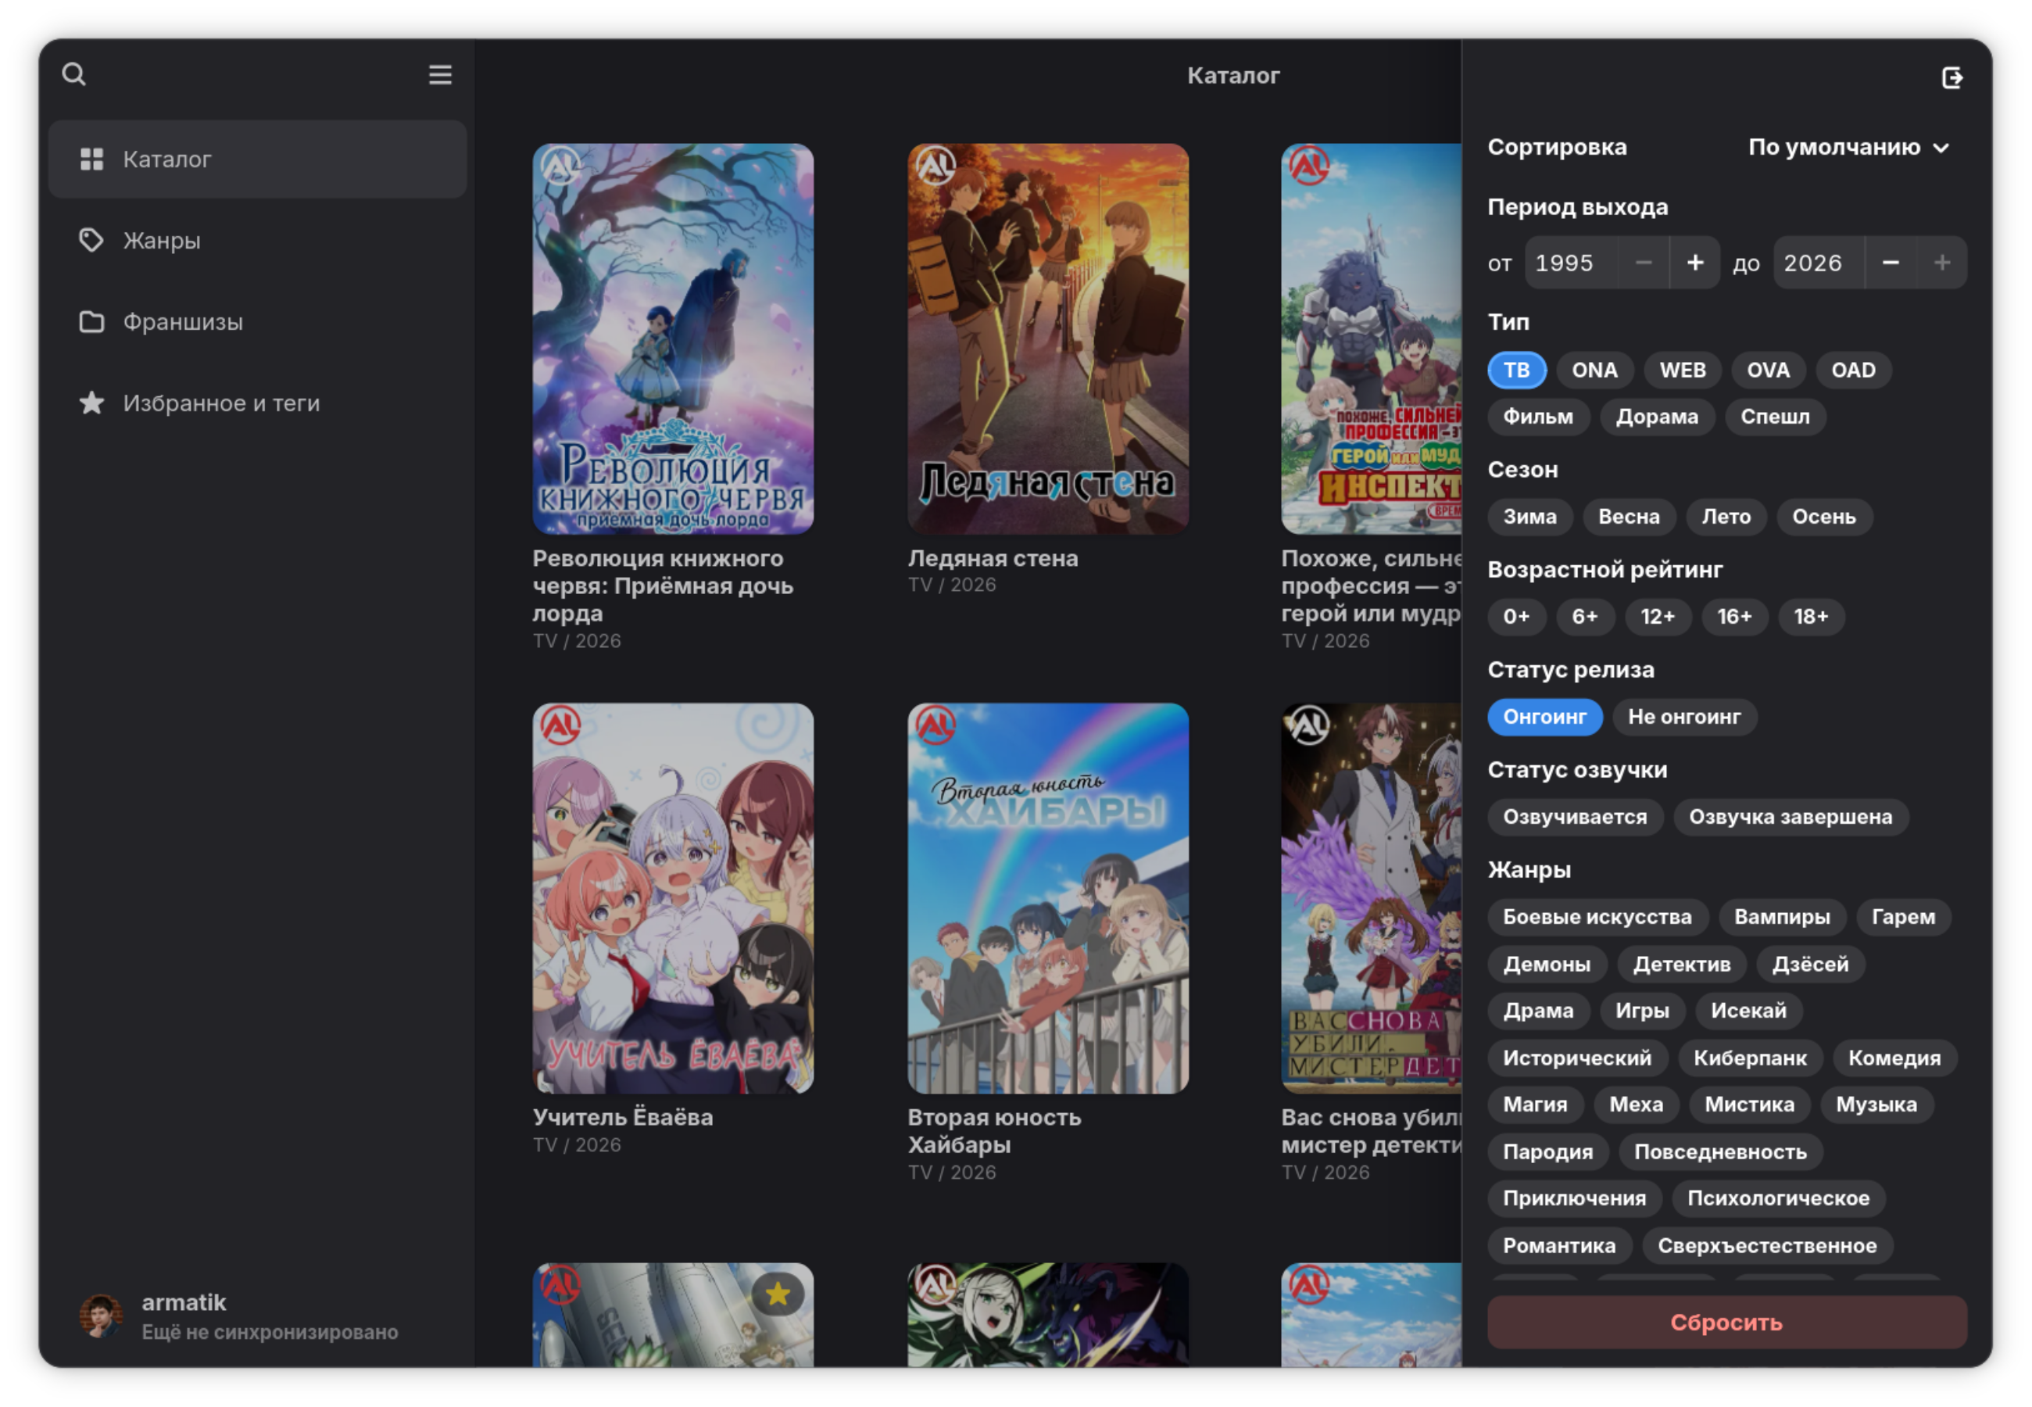Image resolution: width=2032 pixels, height=1407 pixels.
Task: Toggle the WEB type filter
Action: [x=1682, y=371]
